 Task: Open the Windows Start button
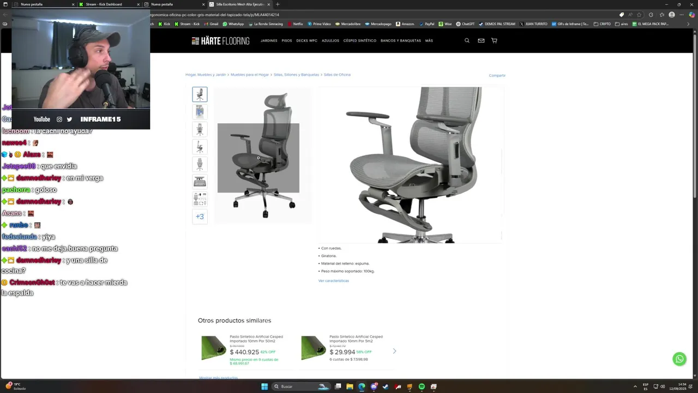[264, 386]
